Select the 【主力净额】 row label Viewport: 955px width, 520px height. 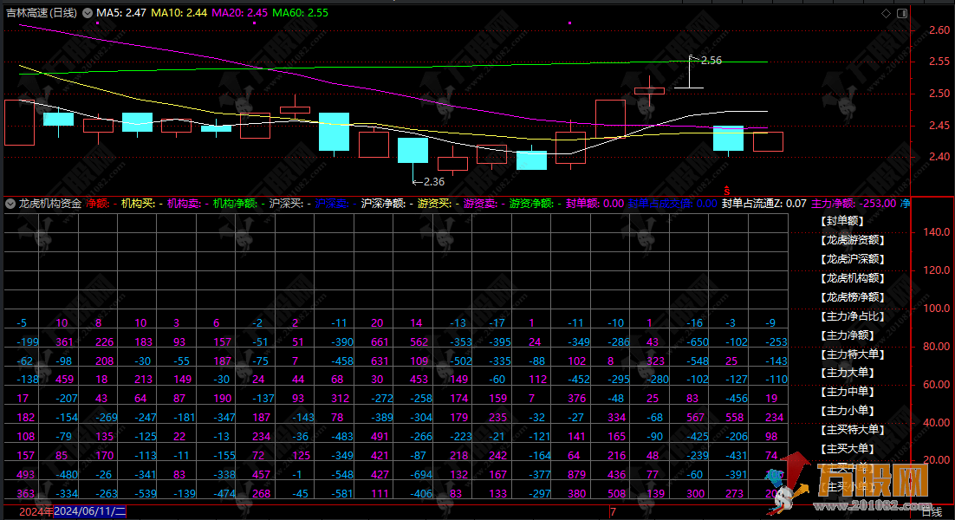click(848, 335)
